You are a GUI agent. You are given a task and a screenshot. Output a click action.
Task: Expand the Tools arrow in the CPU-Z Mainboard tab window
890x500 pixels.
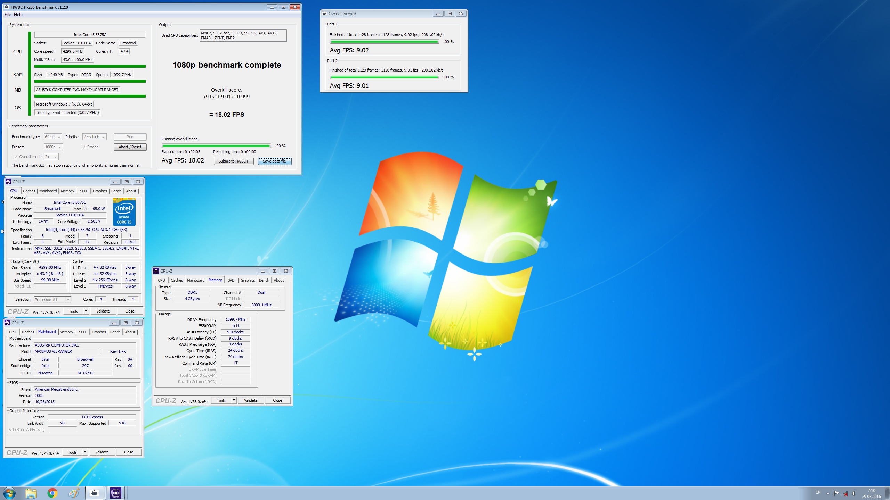pyautogui.click(x=85, y=452)
